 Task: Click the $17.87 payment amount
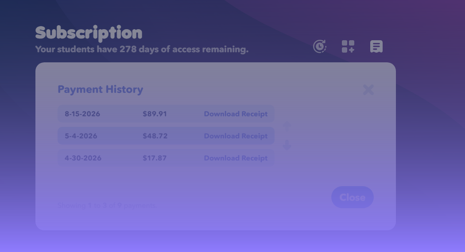coord(155,158)
